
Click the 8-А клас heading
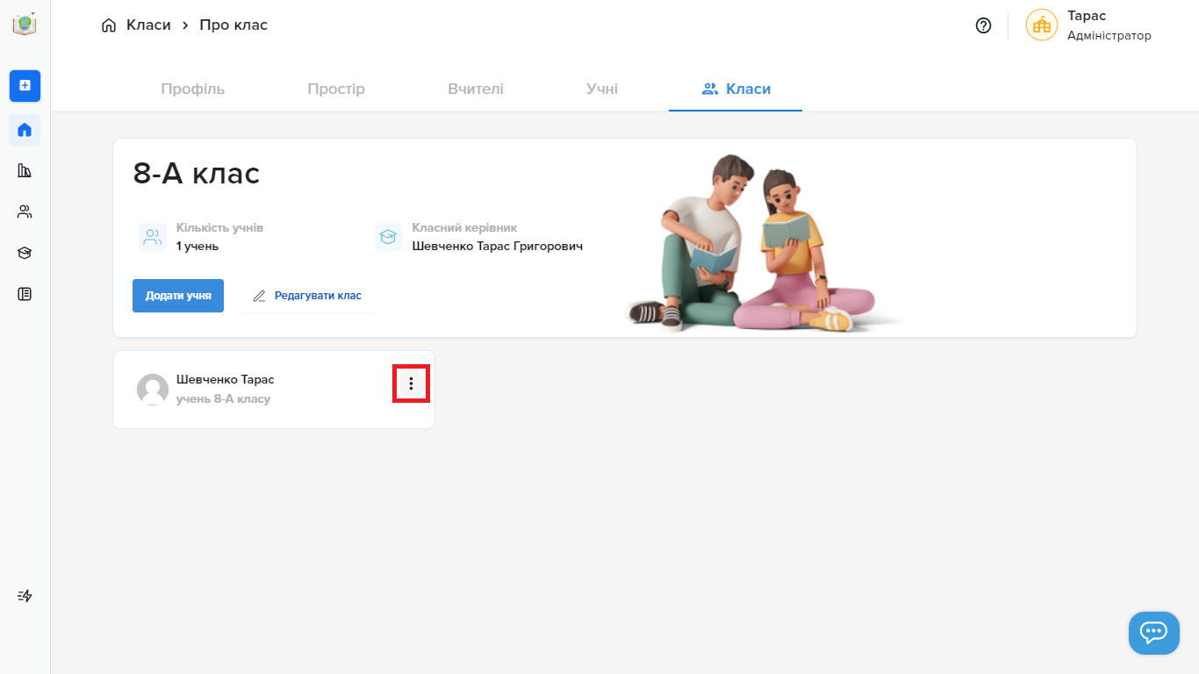tap(197, 174)
